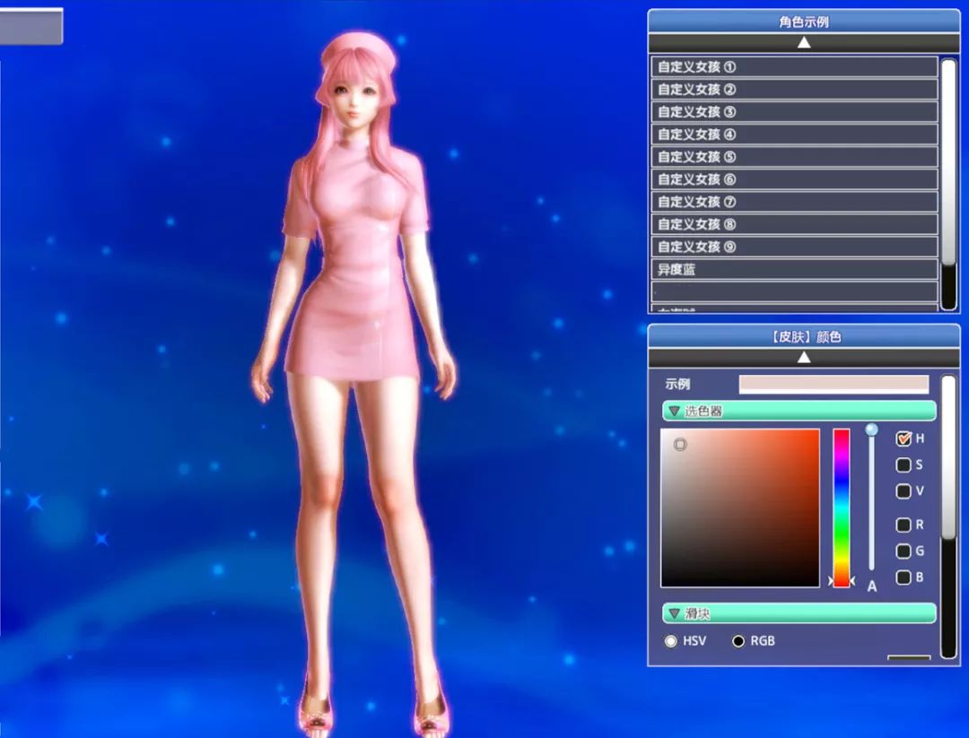Select preset 自定义女孩 ①
Screen dimensions: 969x738
tap(794, 66)
